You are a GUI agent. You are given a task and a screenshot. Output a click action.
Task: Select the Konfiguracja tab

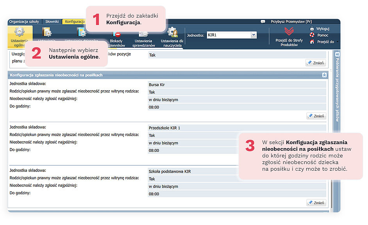[x=74, y=21]
